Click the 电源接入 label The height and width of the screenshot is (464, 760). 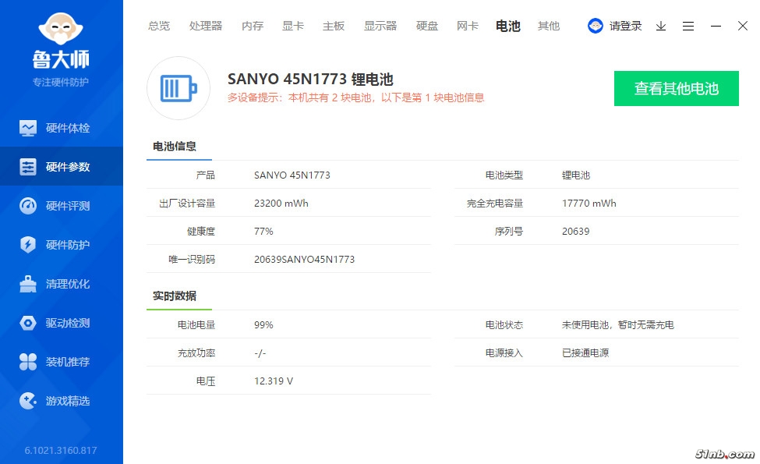pyautogui.click(x=504, y=353)
